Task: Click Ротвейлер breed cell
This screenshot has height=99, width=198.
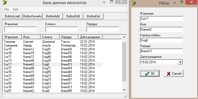Action: [68, 45]
